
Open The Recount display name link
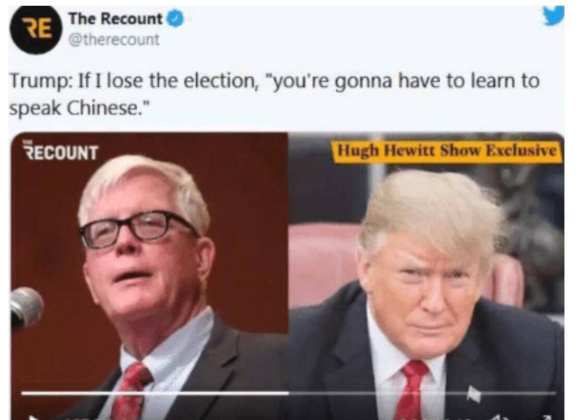point(115,19)
